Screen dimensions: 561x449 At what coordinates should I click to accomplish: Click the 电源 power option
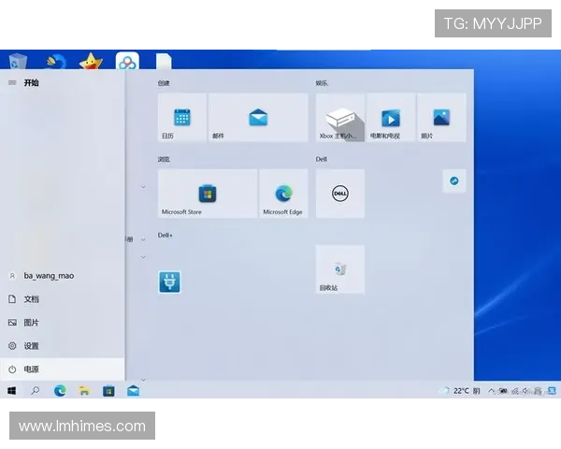[x=62, y=369]
